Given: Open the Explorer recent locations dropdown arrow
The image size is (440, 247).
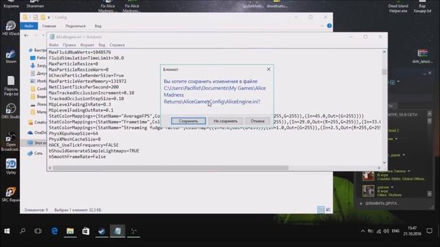Looking at the screenshot, I should click(x=43, y=35).
